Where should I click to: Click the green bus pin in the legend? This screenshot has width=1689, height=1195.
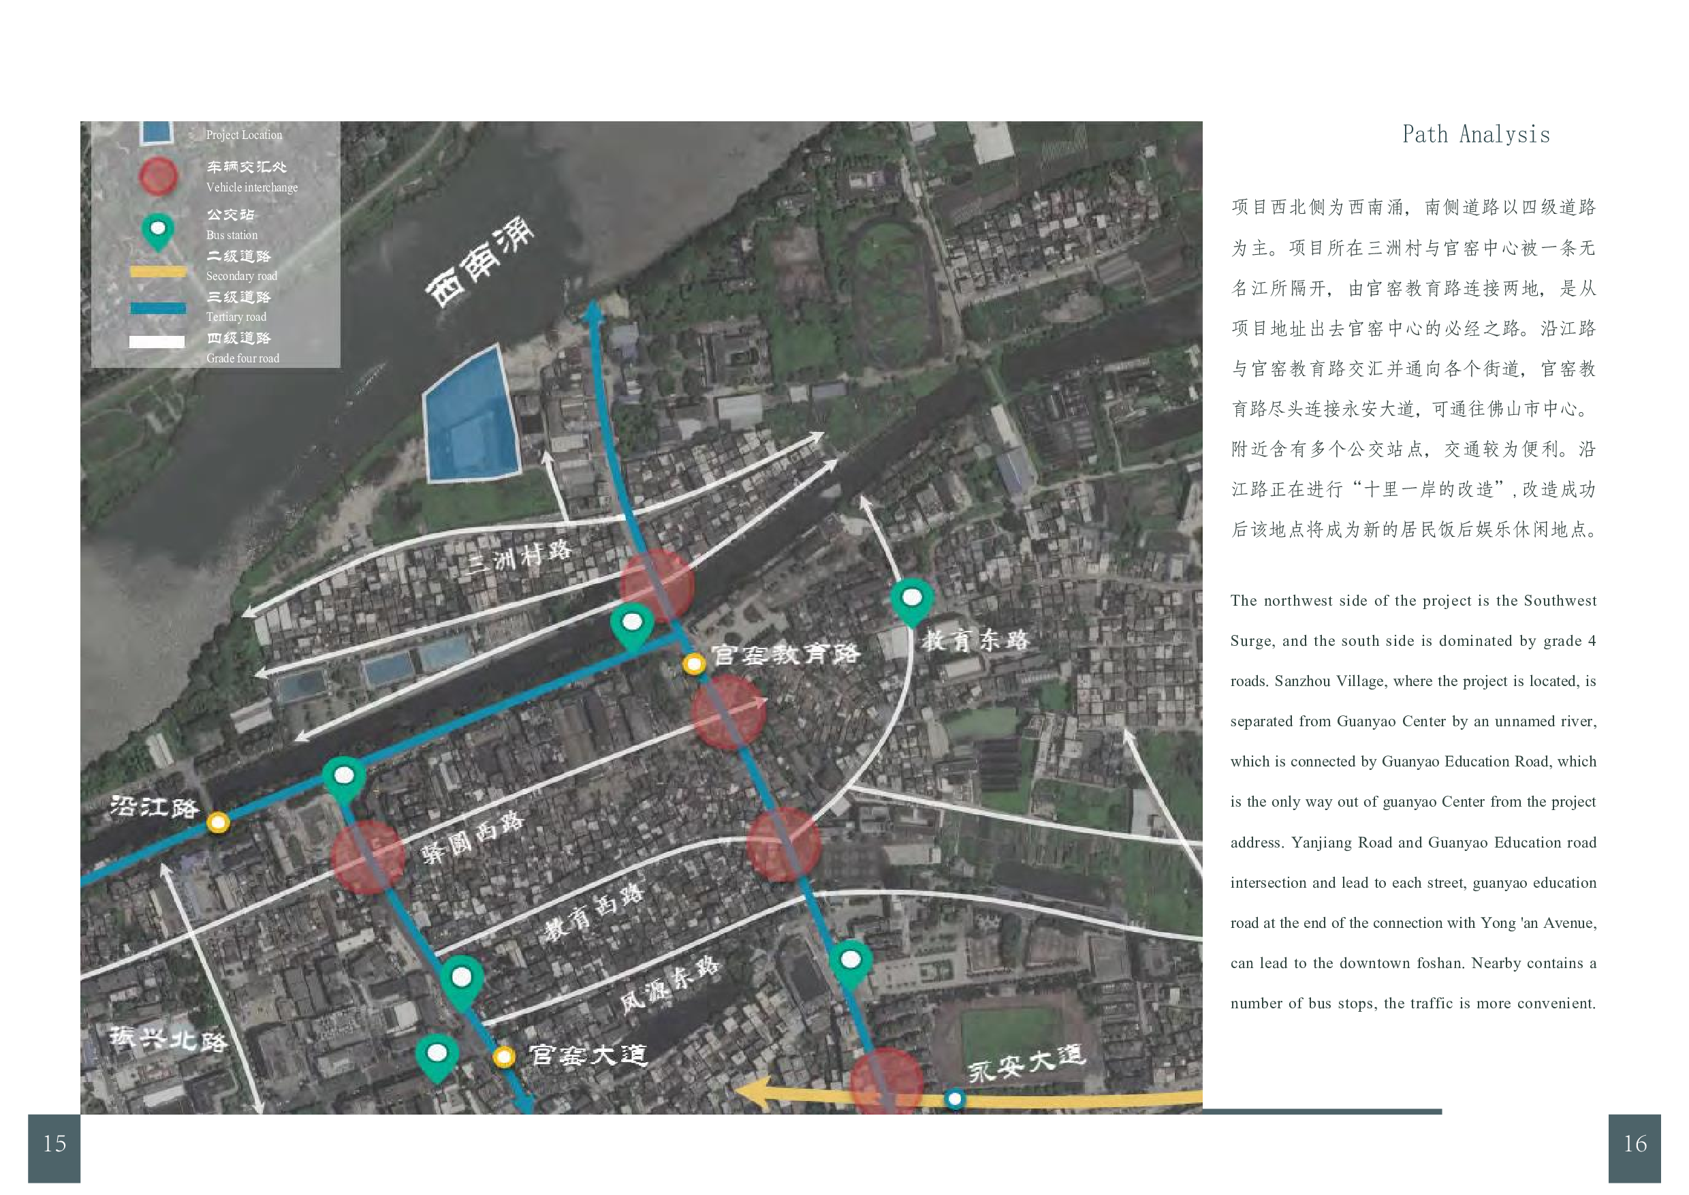157,230
